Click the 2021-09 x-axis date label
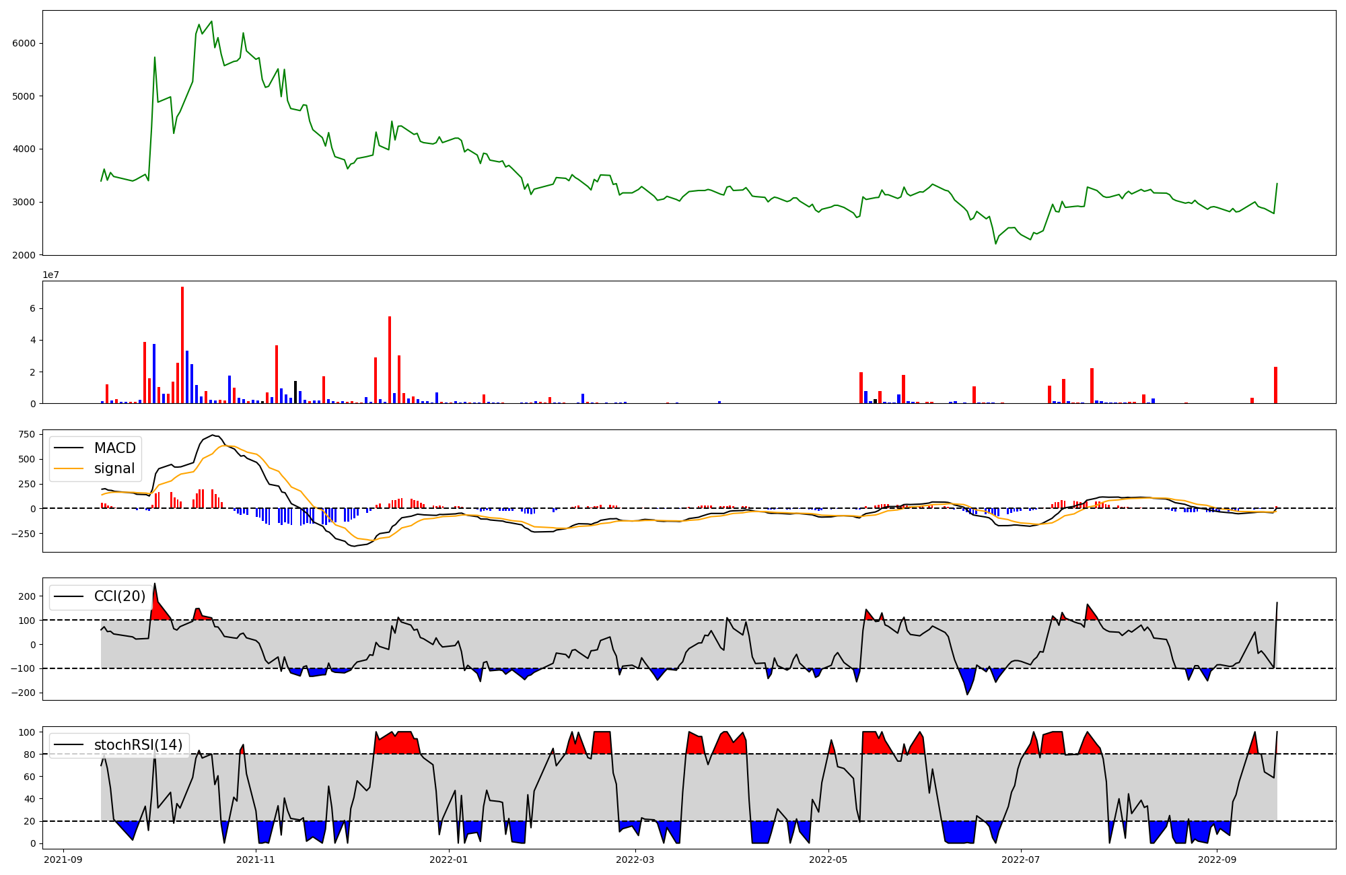Screen dimensions: 1346x875 (64, 860)
